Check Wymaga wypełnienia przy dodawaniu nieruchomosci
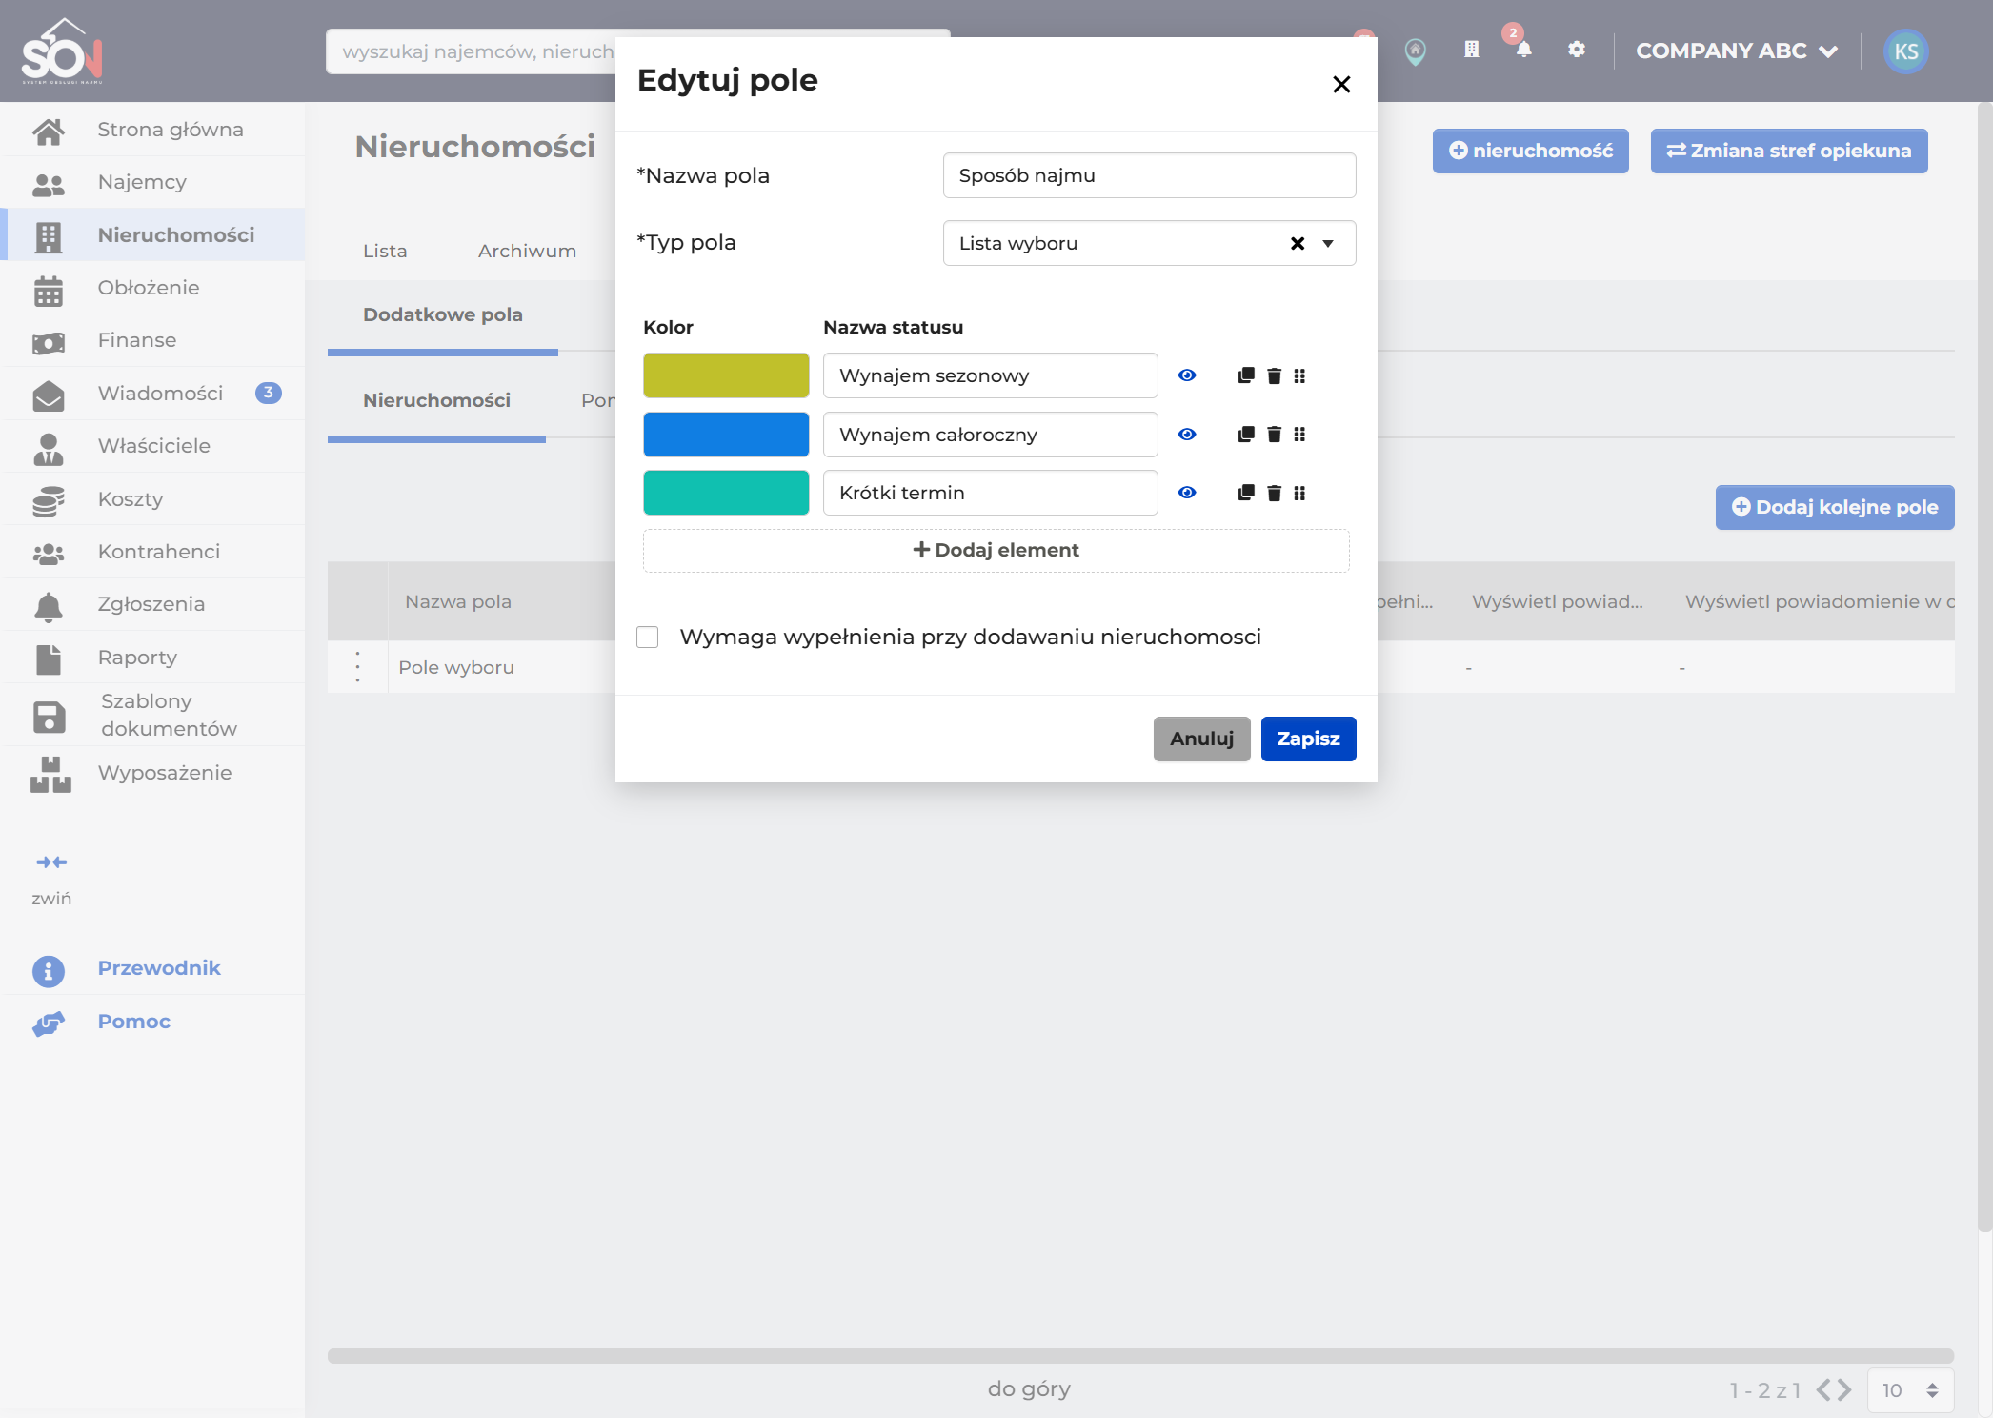The image size is (1993, 1418). coord(648,637)
